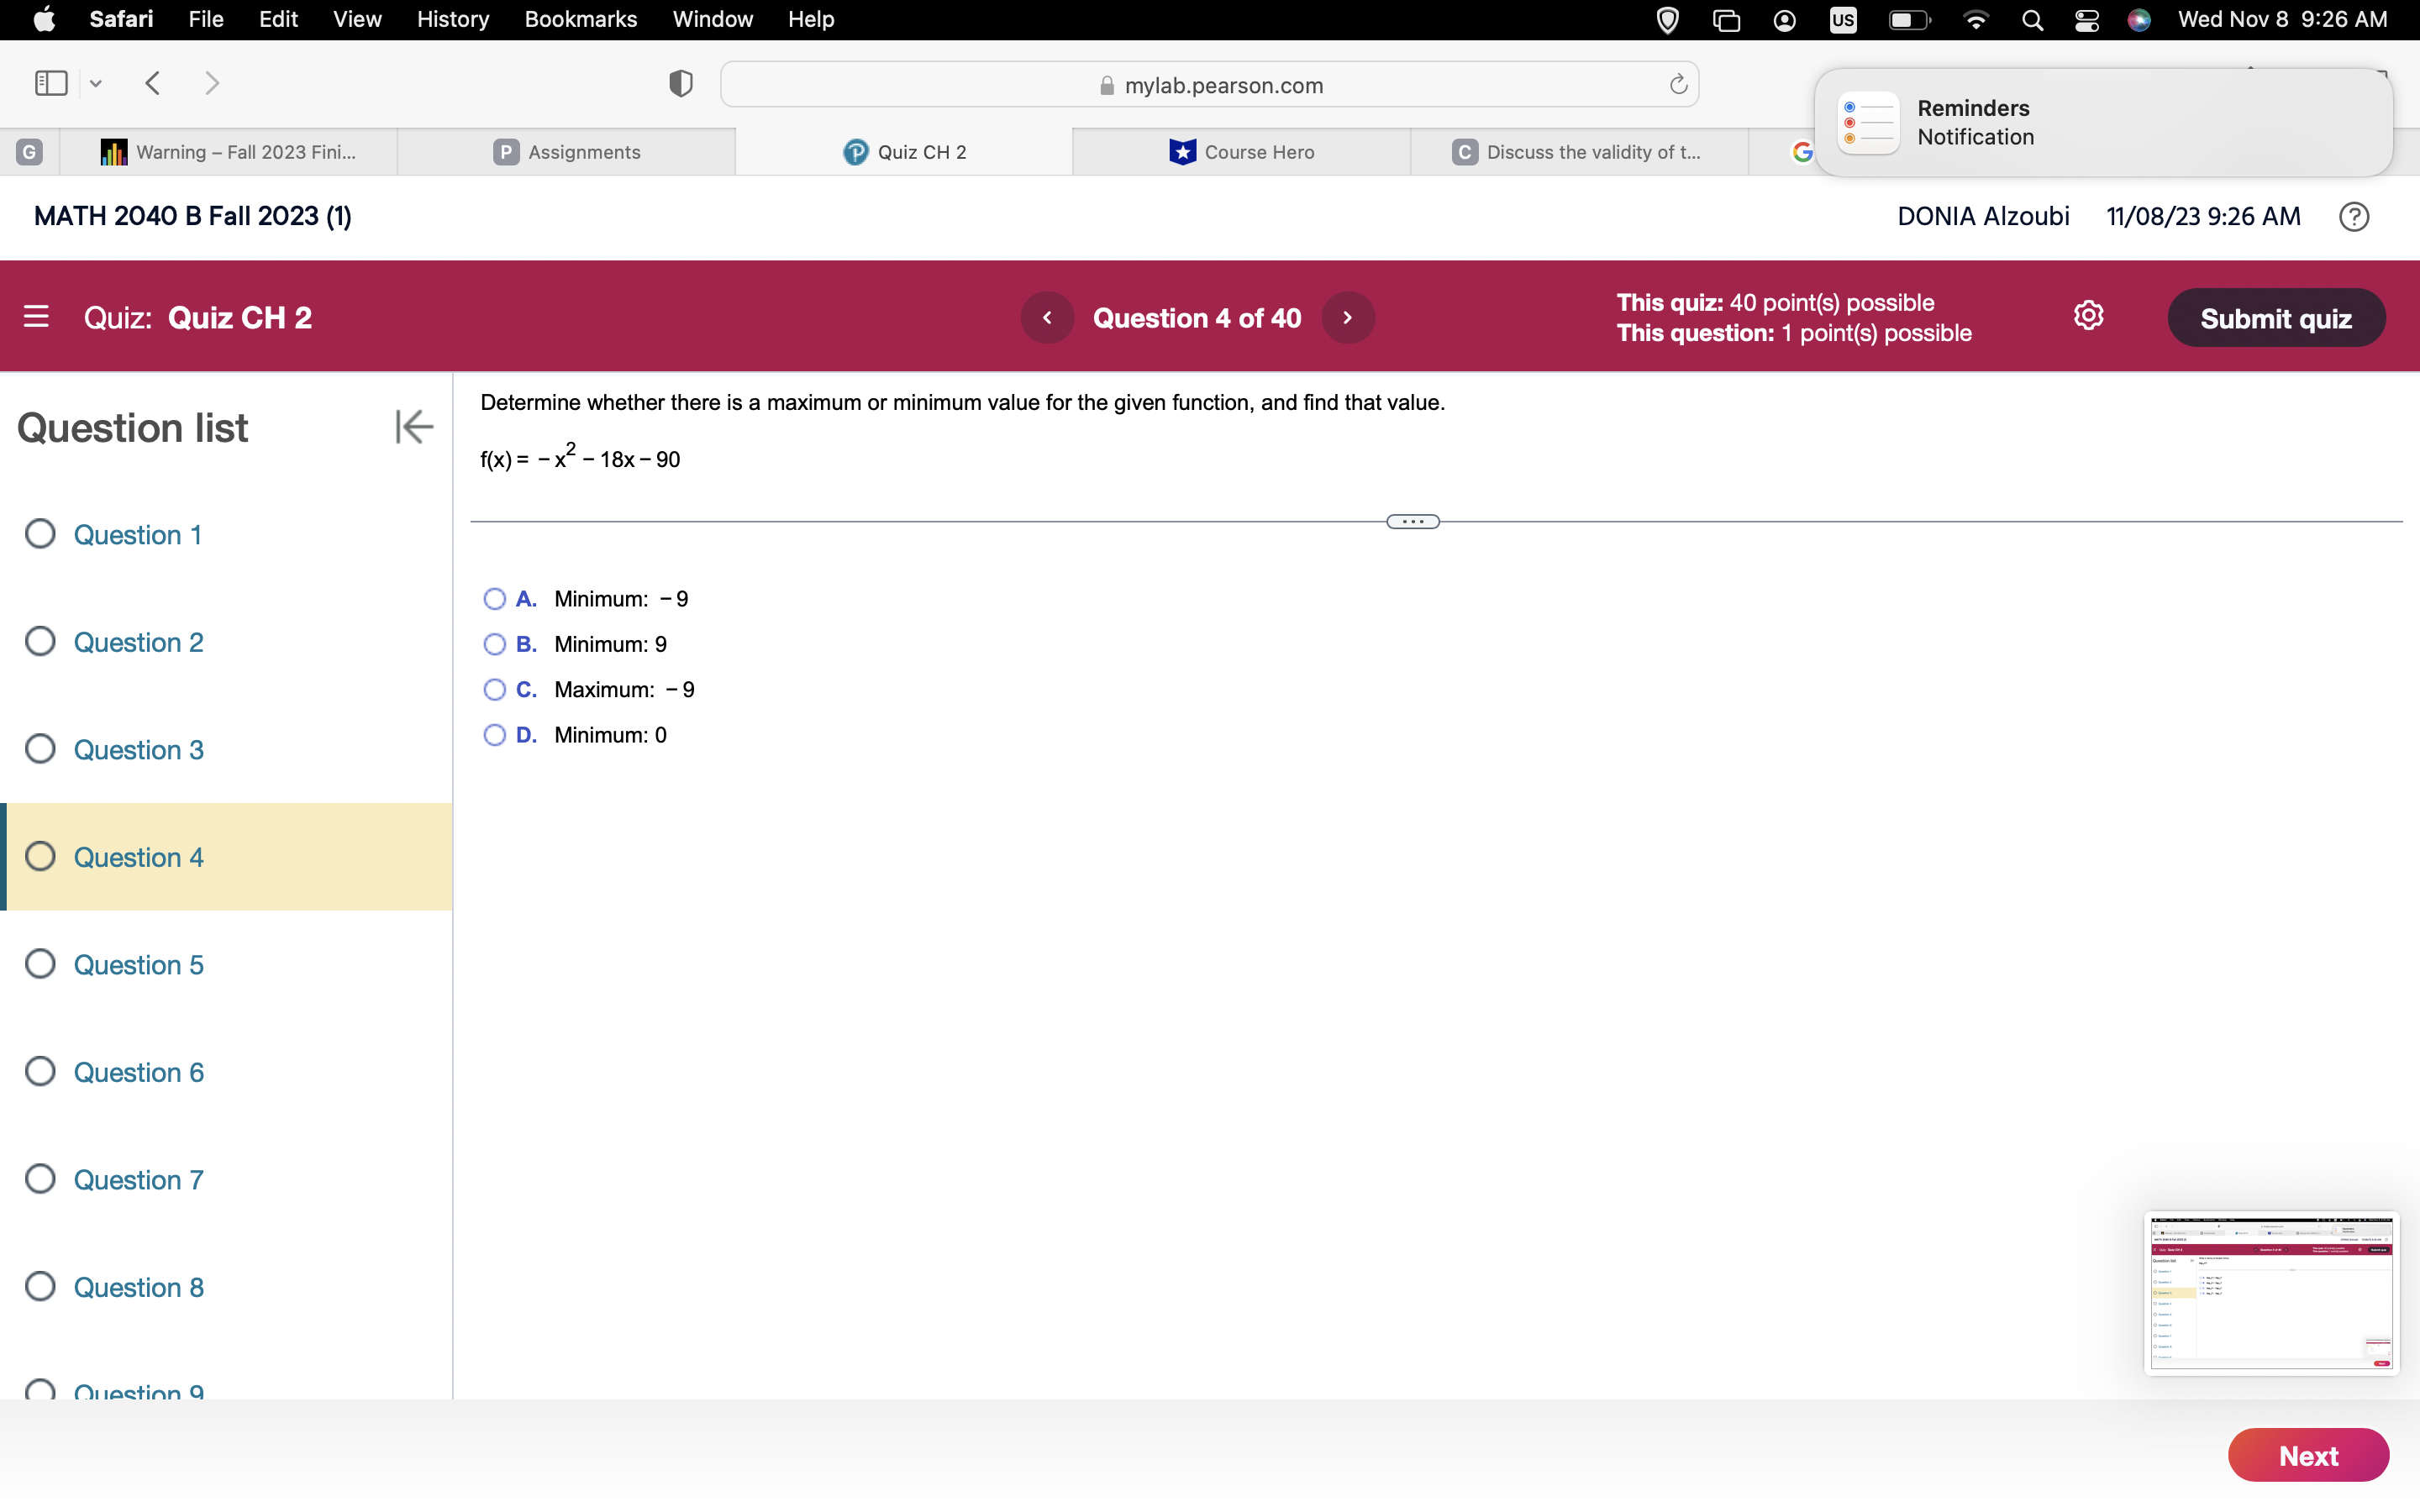
Task: Select answer A Minimum: -9
Action: [x=495, y=598]
